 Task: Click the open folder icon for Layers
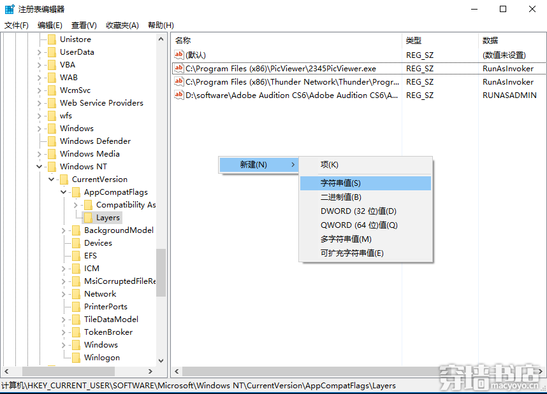click(x=89, y=218)
